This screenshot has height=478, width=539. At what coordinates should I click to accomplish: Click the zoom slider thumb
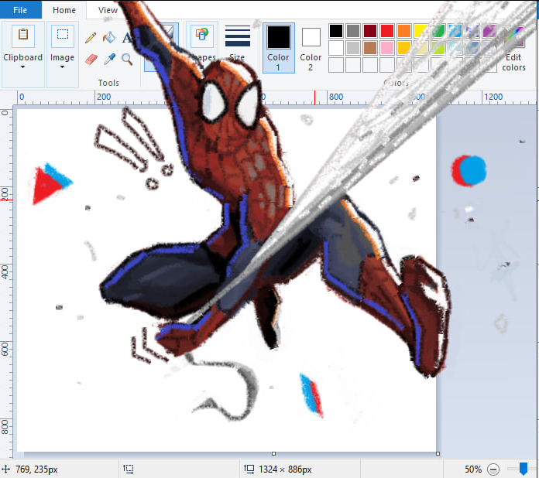tap(524, 469)
